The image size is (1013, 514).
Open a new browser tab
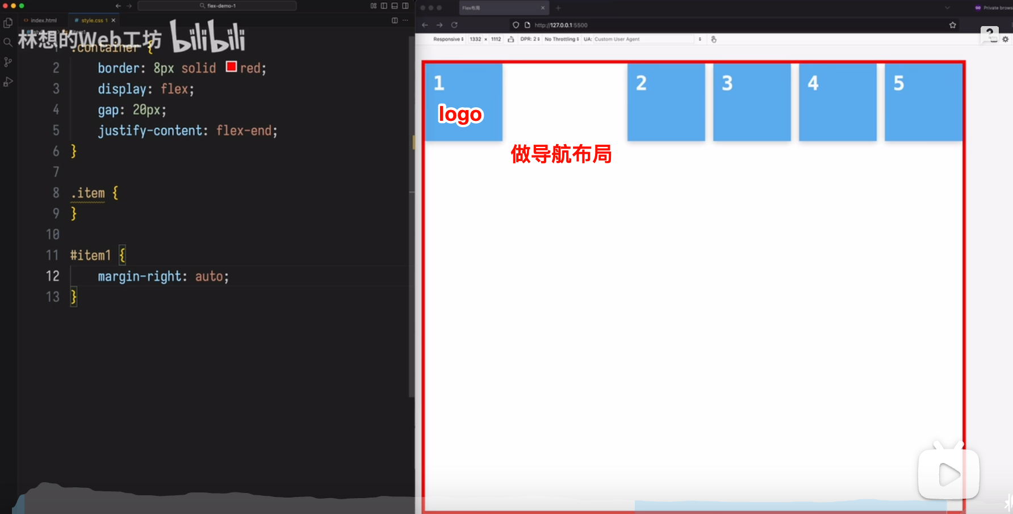[x=558, y=8]
